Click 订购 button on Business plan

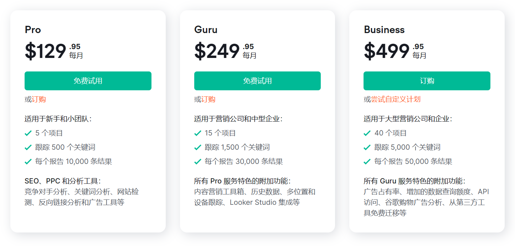tap(427, 81)
